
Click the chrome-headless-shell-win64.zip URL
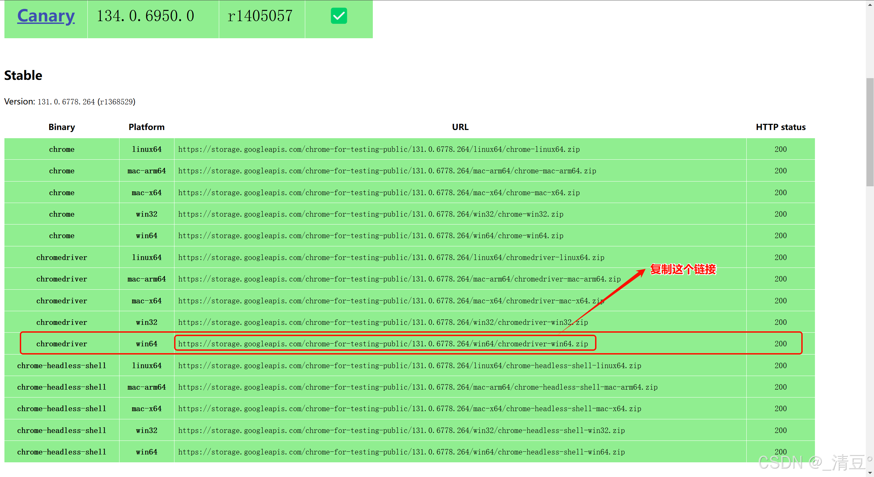401,452
